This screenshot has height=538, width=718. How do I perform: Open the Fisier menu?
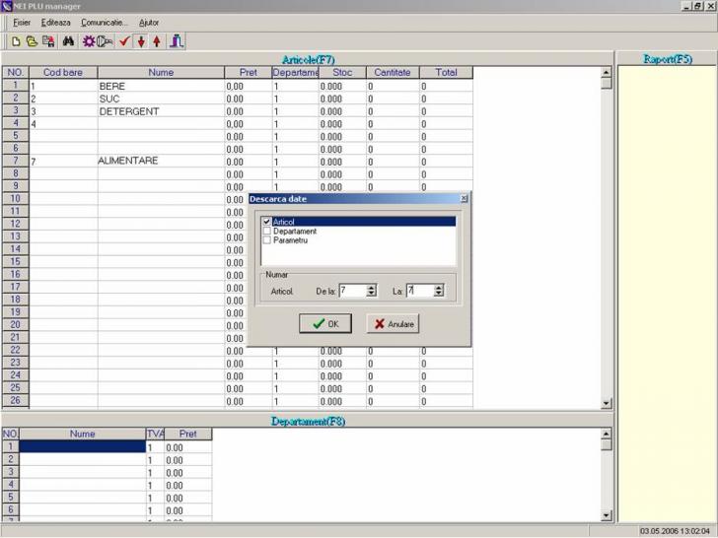[22, 22]
